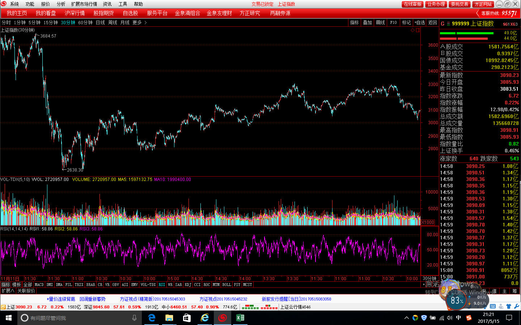Click the 画线 drawing tool
Viewport: 521px width, 325px height.
tap(381, 22)
